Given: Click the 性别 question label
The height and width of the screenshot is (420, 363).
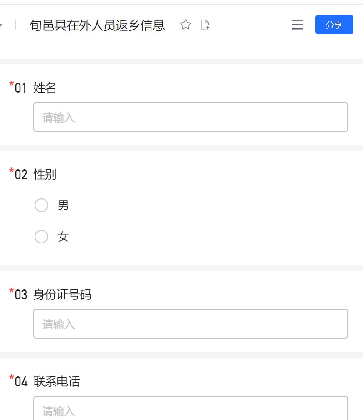Looking at the screenshot, I should (x=45, y=174).
